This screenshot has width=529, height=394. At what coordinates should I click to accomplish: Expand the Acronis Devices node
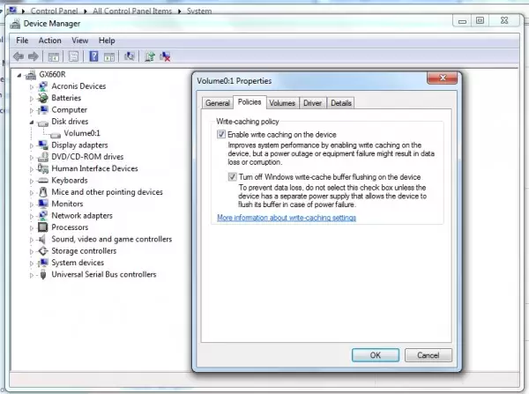coord(32,86)
